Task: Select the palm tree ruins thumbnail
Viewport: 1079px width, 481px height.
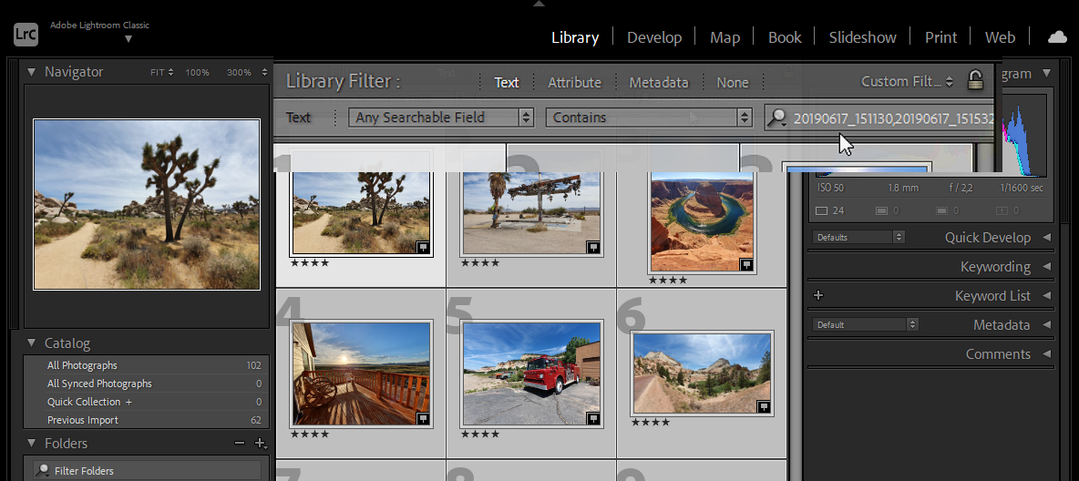Action: (531, 212)
